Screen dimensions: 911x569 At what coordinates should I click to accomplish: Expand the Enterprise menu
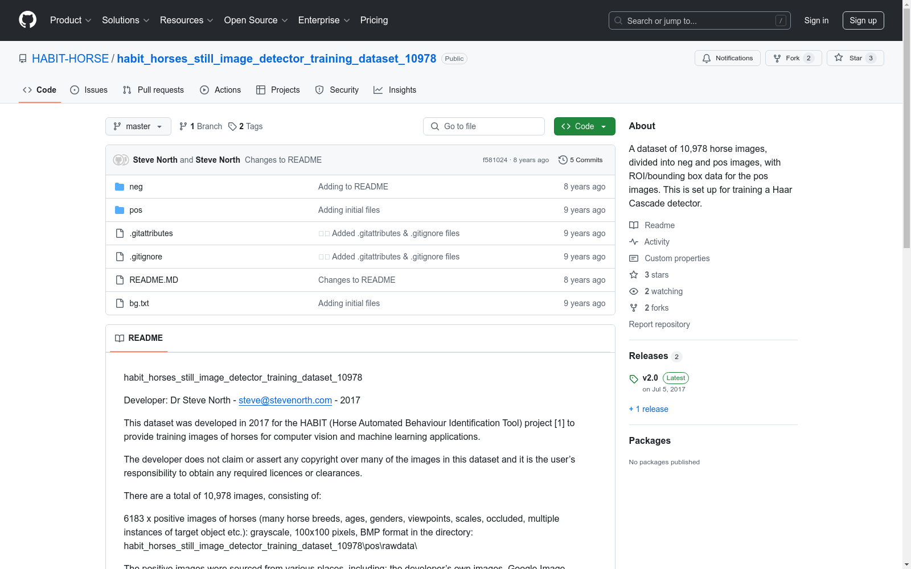click(x=324, y=20)
